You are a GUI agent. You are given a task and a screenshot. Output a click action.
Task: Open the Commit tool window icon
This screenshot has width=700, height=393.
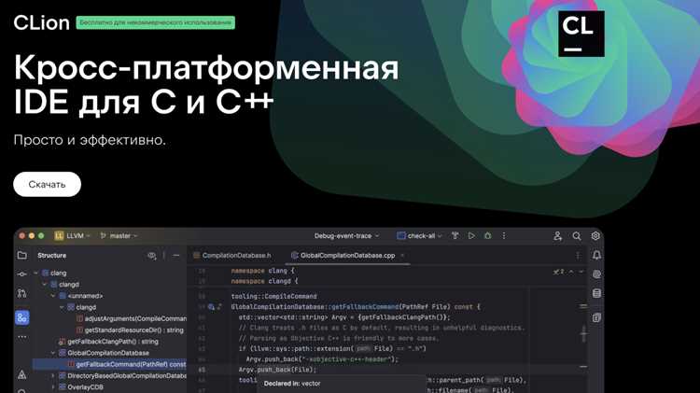point(21,274)
